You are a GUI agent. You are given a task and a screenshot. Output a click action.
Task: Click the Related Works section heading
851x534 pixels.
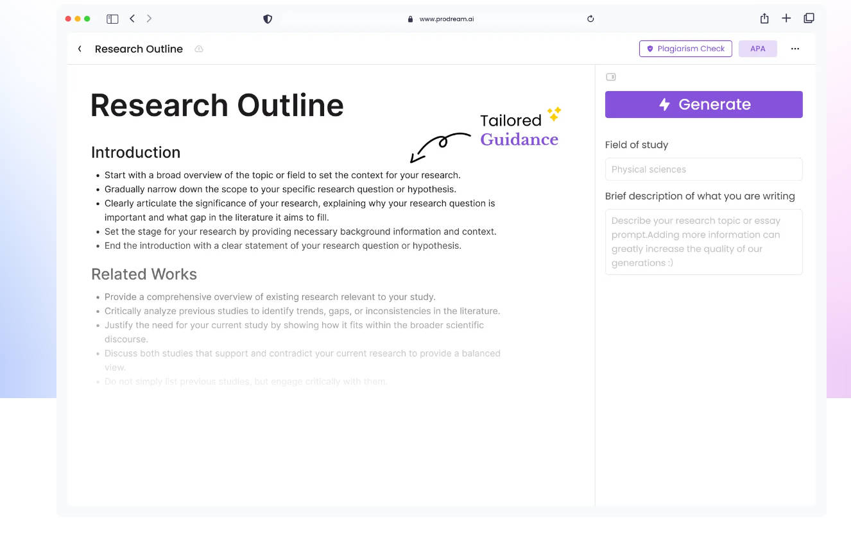tap(144, 274)
